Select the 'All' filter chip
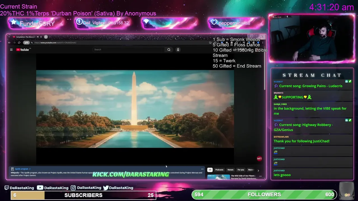358x201 pixels. [210, 170]
